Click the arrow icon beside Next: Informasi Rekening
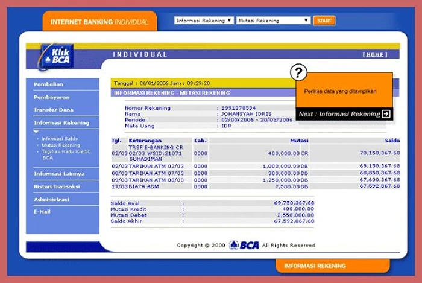 386,114
